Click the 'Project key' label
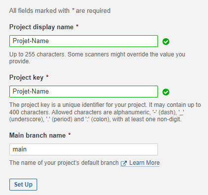 (26, 78)
